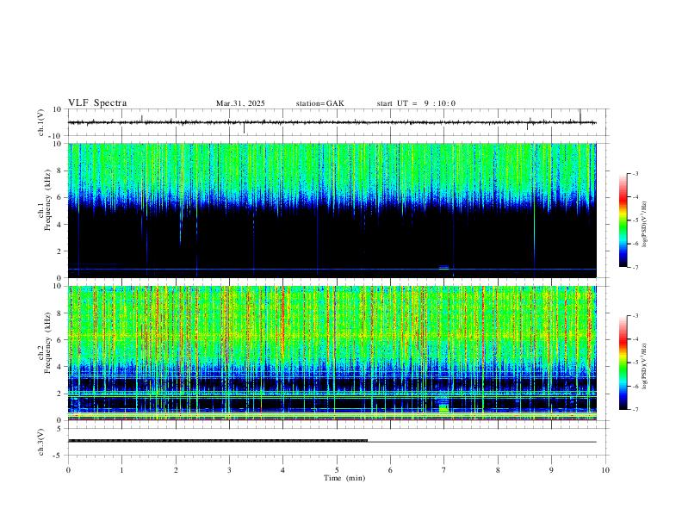
Task: Click the time axis tick label '0'
Action: pos(68,470)
